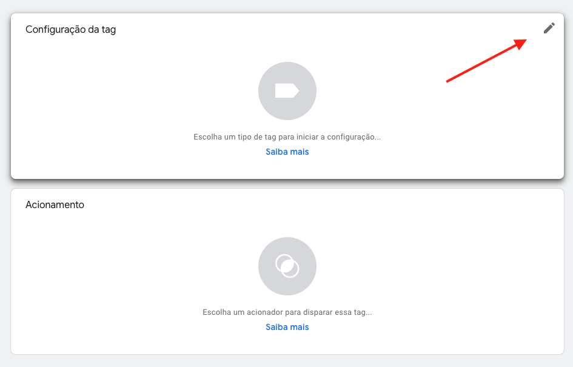
Task: Click the word 'mais' in the lower Saiba mais
Action: pyautogui.click(x=299, y=327)
